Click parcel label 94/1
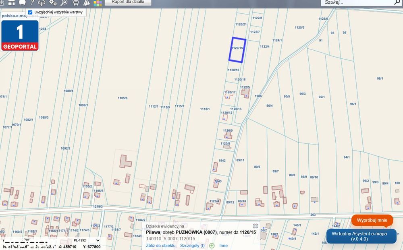The width and height of the screenshot is (403, 250). 347,157
